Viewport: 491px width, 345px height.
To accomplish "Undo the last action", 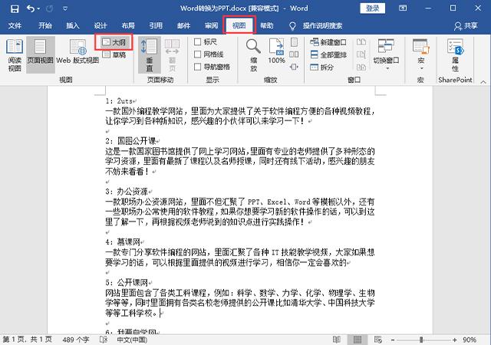I will pos(31,8).
